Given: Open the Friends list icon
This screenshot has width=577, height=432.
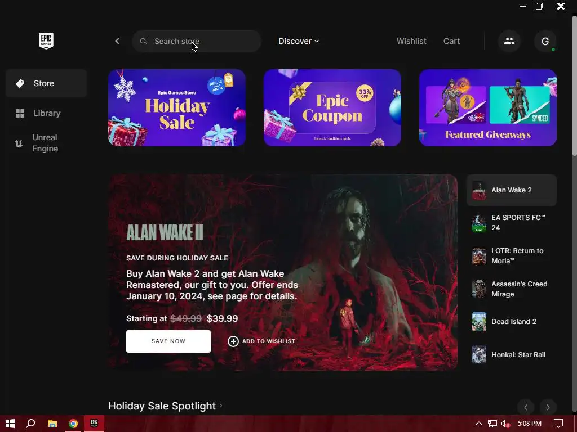Looking at the screenshot, I should (x=509, y=41).
